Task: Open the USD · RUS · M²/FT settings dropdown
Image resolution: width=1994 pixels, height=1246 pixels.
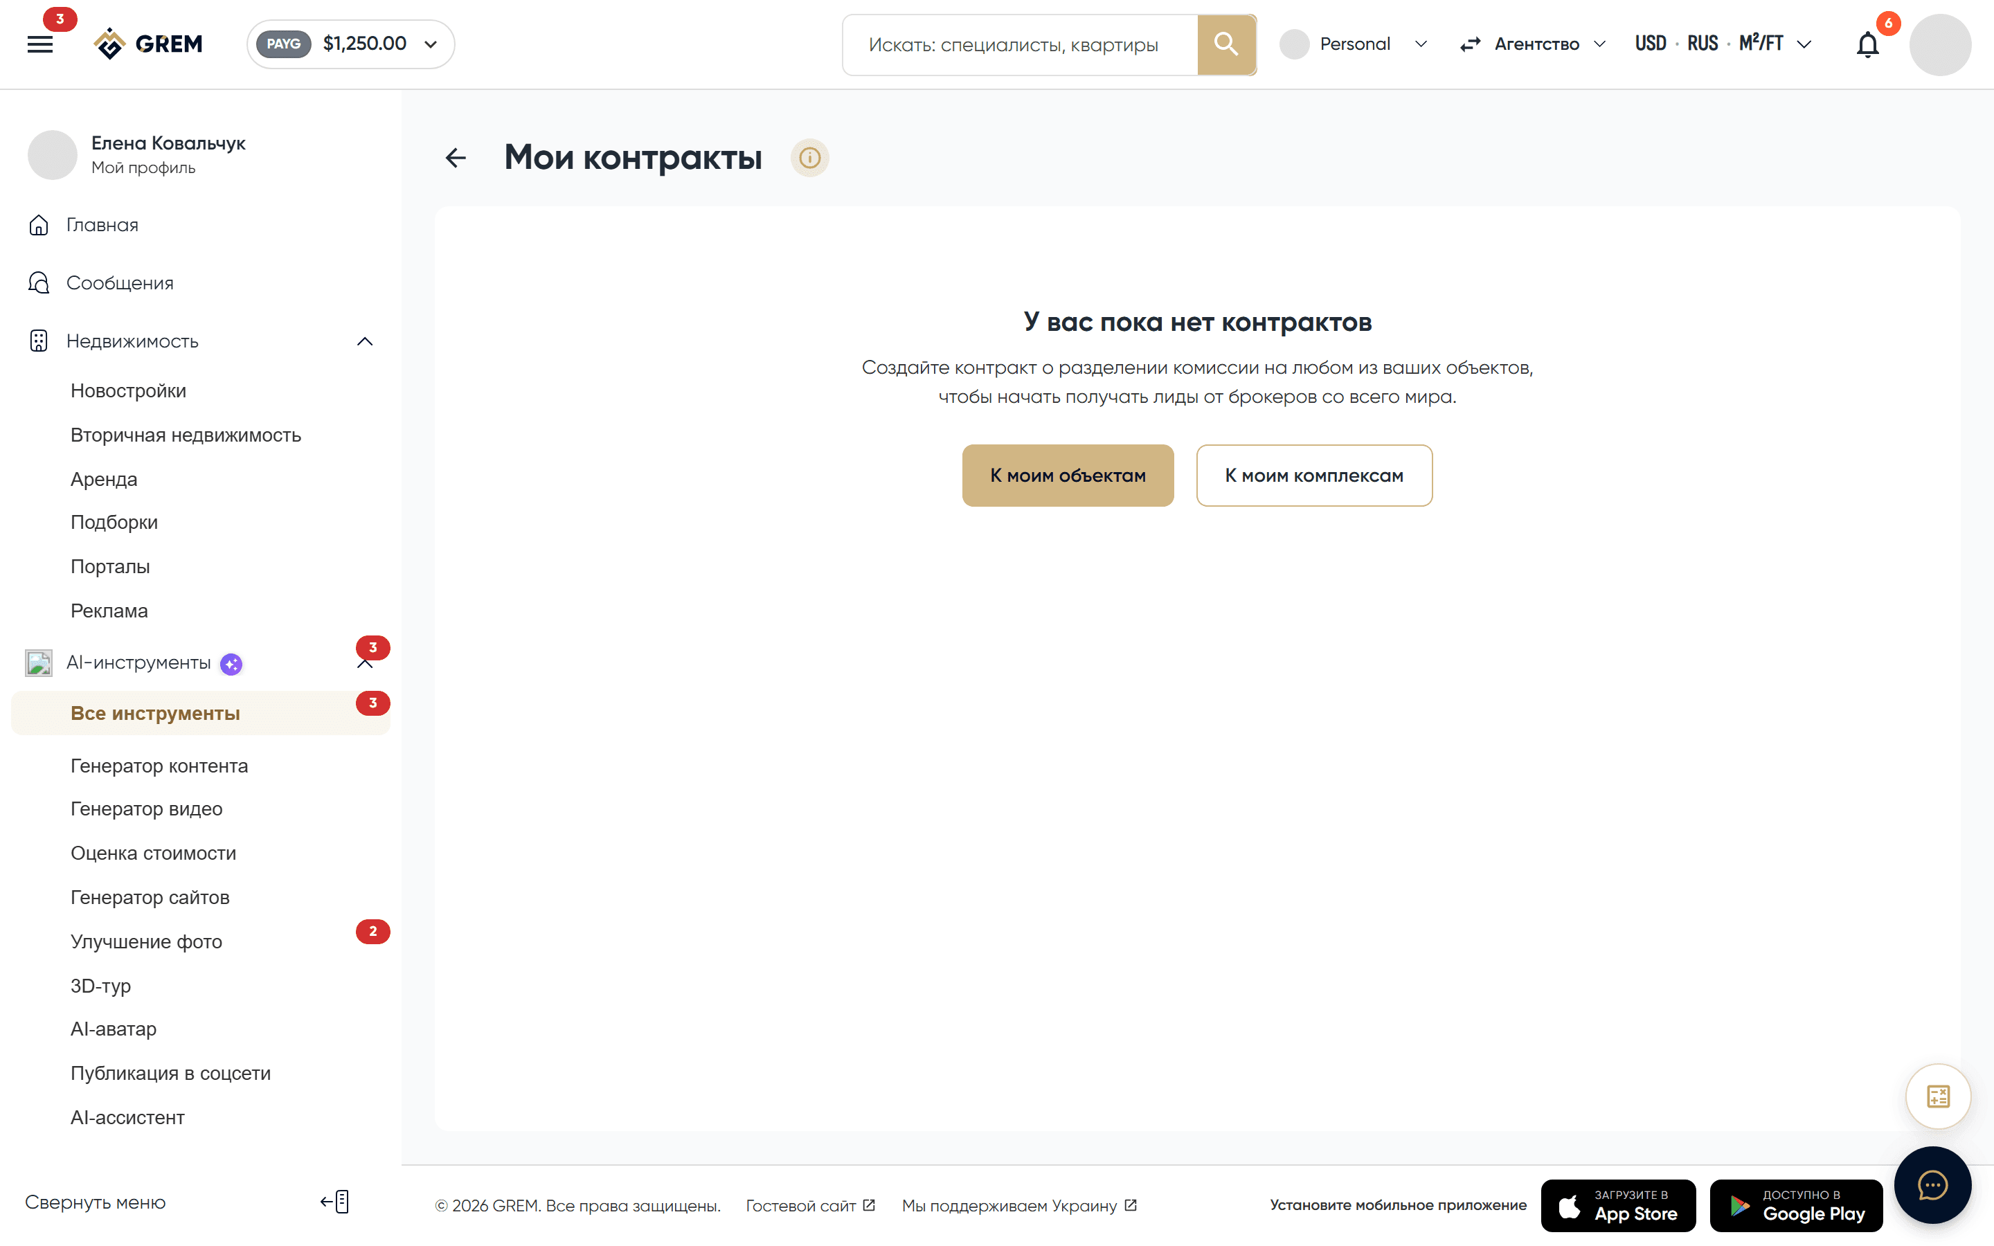Action: click(1723, 44)
